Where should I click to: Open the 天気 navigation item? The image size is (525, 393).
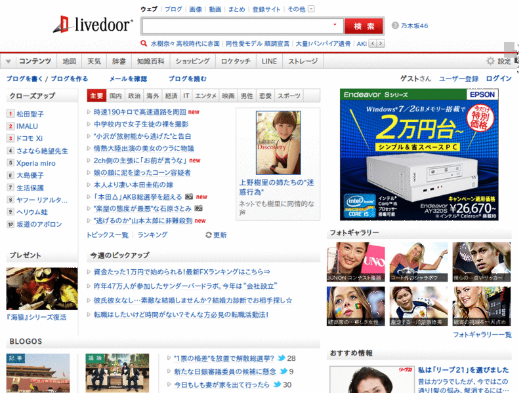(94, 61)
